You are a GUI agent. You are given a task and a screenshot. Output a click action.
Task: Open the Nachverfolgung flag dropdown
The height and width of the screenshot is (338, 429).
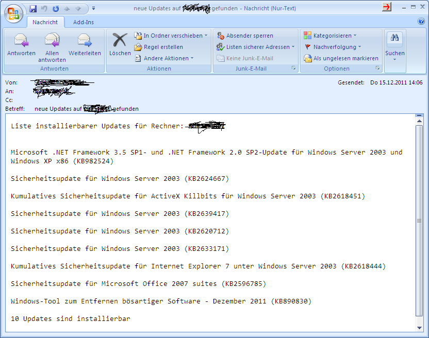point(332,47)
